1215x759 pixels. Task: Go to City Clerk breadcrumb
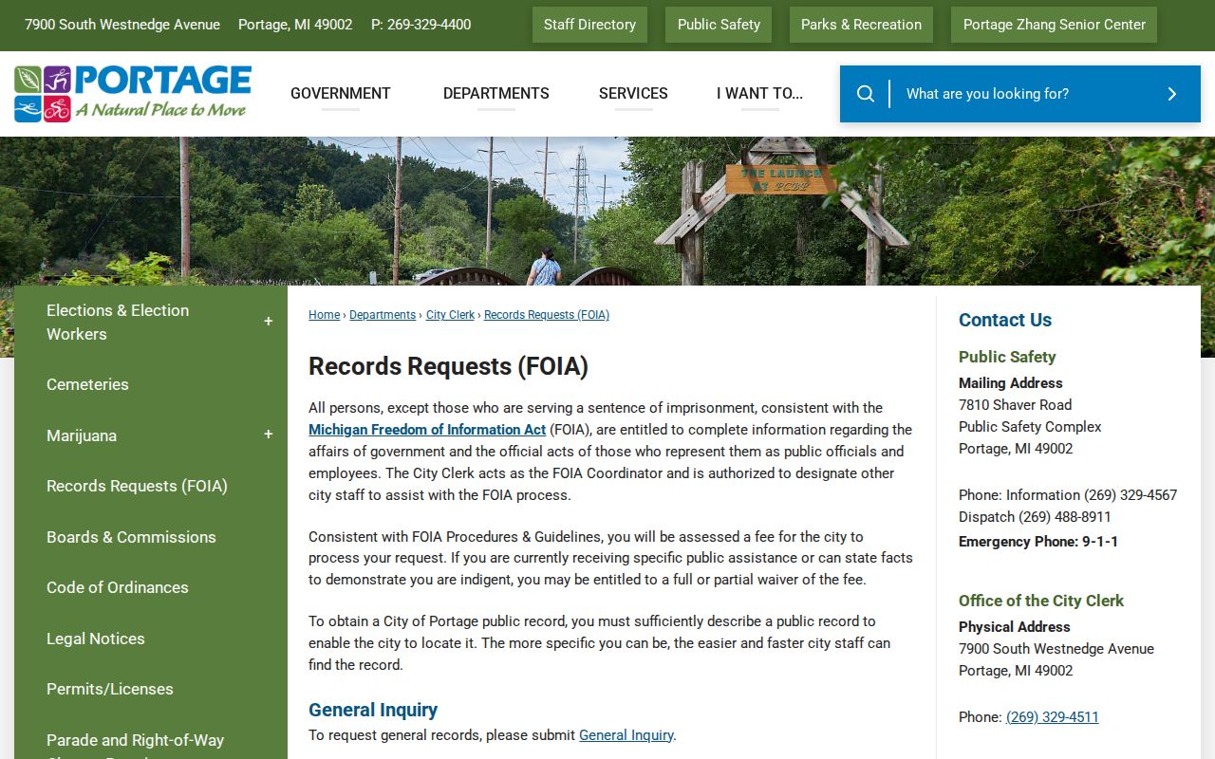[450, 315]
